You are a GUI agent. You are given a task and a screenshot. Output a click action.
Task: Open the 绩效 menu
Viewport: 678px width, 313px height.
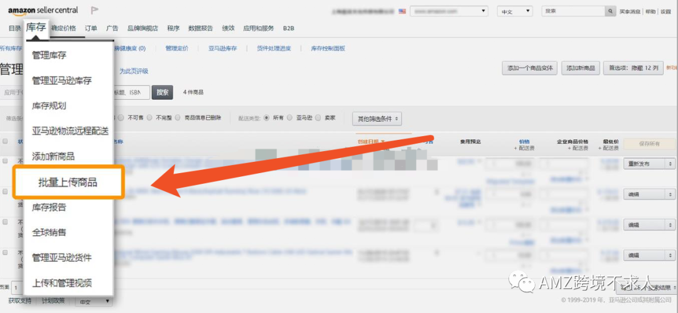pyautogui.click(x=229, y=28)
